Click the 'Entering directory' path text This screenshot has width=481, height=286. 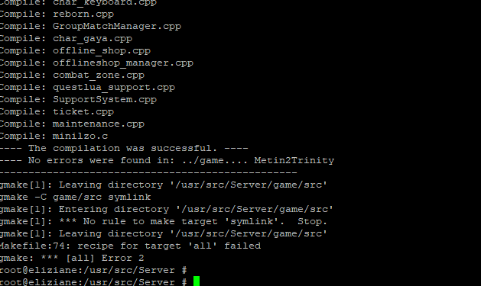point(196,210)
